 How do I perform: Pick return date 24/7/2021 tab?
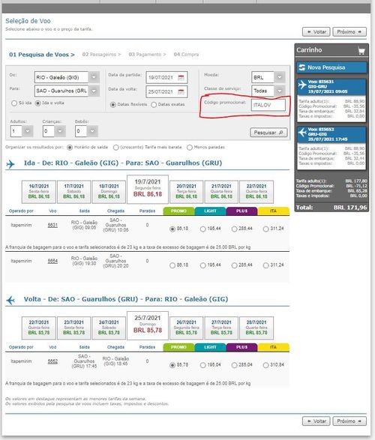109,328
